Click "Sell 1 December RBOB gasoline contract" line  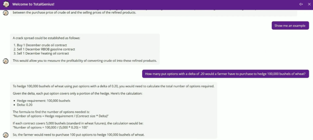point(44,49)
